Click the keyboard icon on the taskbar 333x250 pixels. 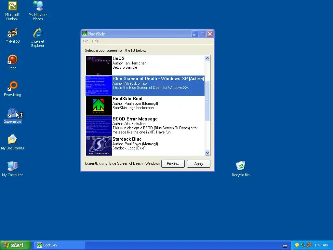click(x=285, y=246)
